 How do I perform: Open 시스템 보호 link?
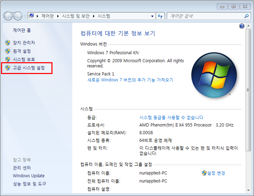tap(24, 59)
